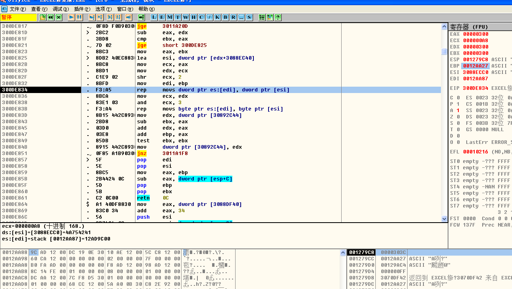Click the Restart program rewind icon
The height and width of the screenshot is (289, 512).
pos(50,17)
